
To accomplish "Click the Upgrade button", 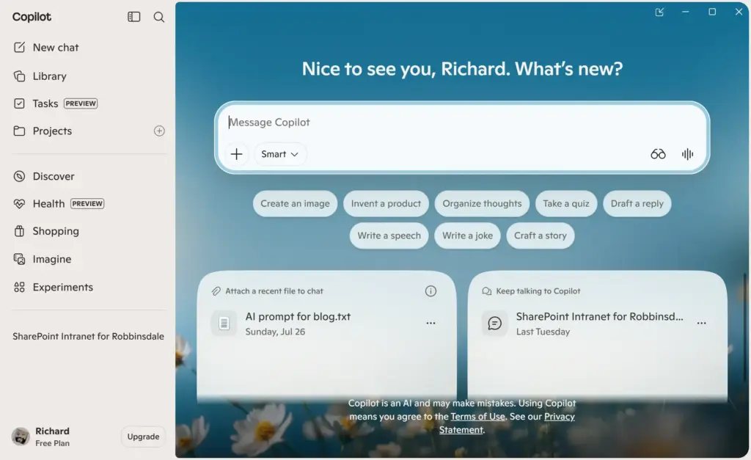I will click(x=143, y=437).
